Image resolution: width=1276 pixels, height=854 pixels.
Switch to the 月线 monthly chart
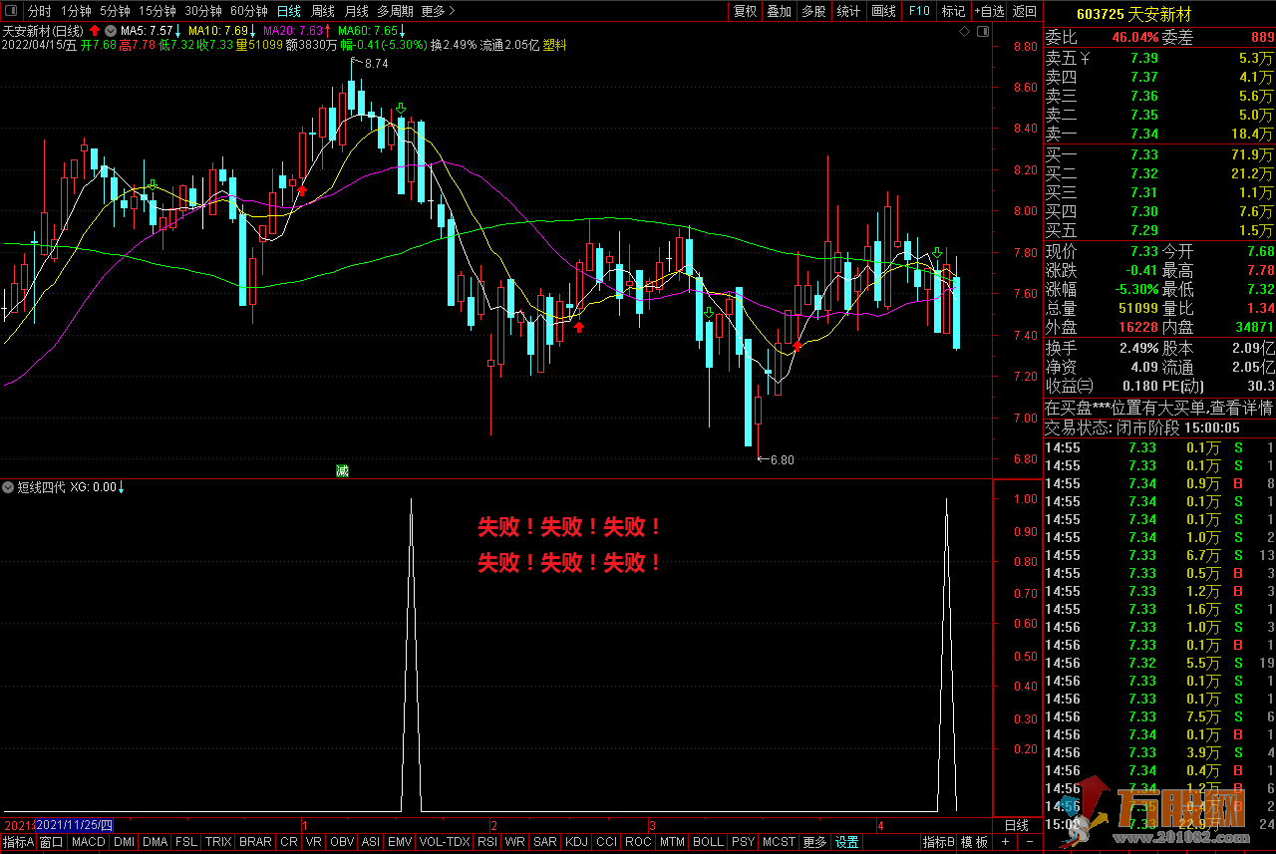pos(357,11)
